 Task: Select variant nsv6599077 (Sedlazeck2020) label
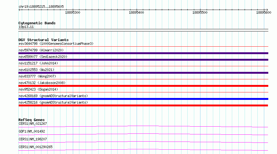click(43, 57)
